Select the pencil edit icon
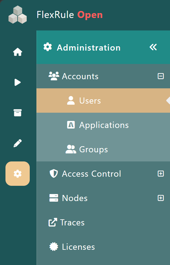 [x=18, y=143]
